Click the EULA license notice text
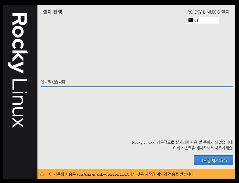 pyautogui.click(x=121, y=174)
